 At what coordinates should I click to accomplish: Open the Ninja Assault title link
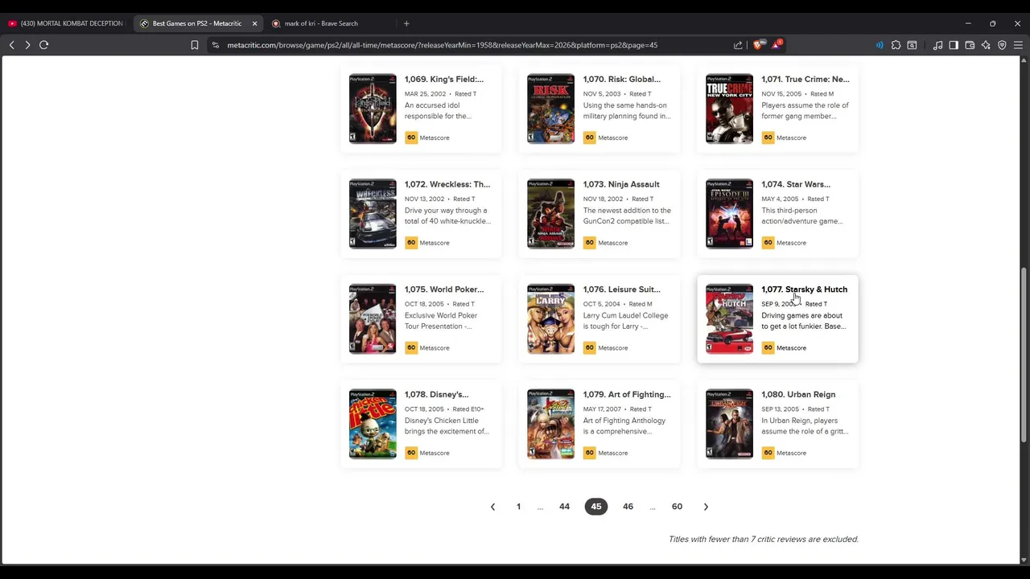click(621, 184)
